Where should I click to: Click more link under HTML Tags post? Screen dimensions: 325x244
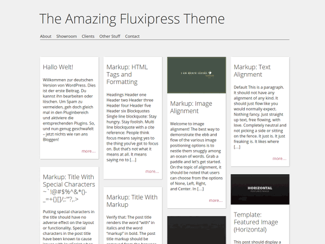tap(152, 171)
